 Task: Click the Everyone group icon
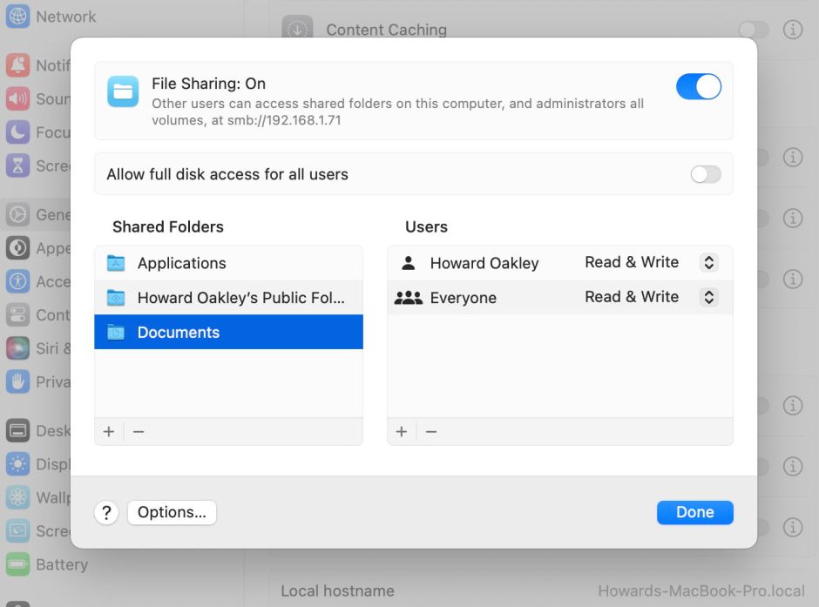(x=408, y=298)
